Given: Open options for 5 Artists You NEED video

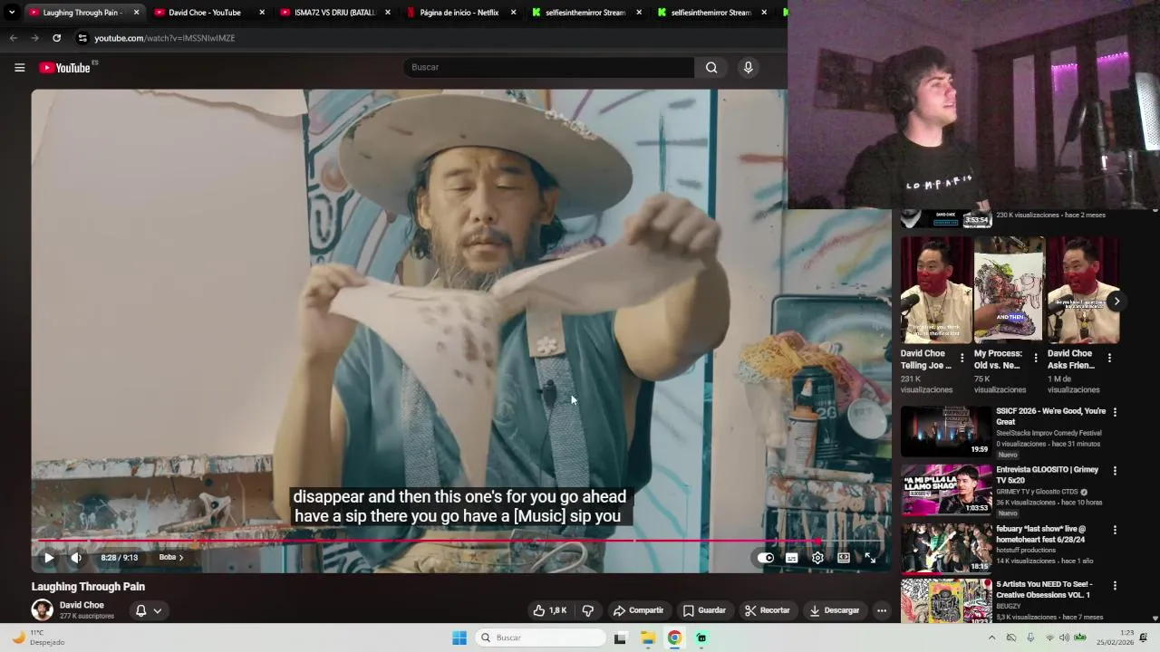Looking at the screenshot, I should (1115, 587).
